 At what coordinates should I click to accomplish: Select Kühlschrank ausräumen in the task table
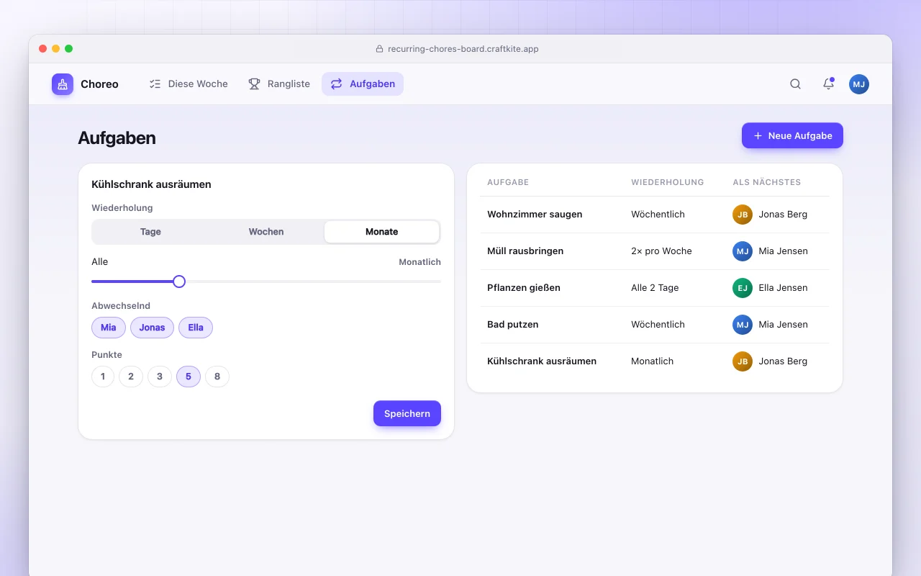pos(655,361)
